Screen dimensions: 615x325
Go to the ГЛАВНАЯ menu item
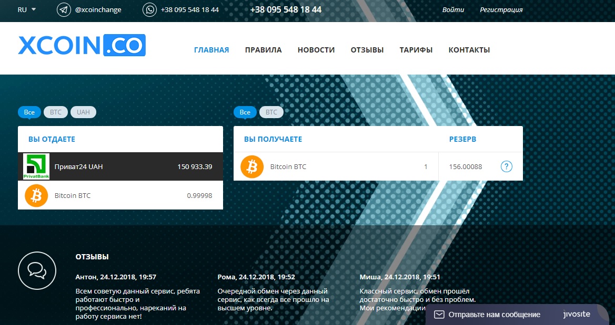[x=211, y=50]
